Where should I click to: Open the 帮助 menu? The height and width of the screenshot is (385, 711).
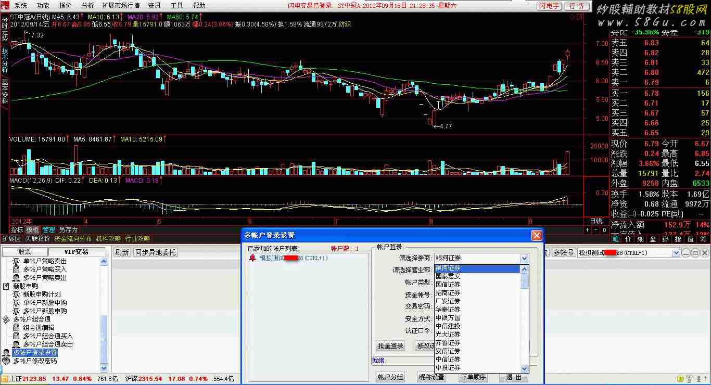pos(199,6)
